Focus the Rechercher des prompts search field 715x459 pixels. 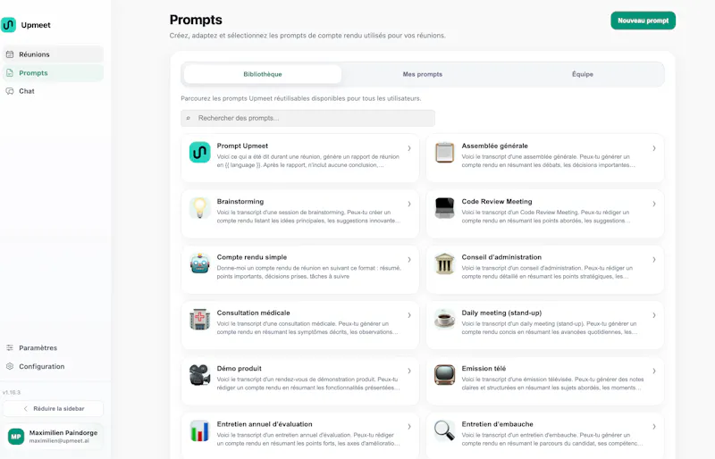(x=307, y=118)
